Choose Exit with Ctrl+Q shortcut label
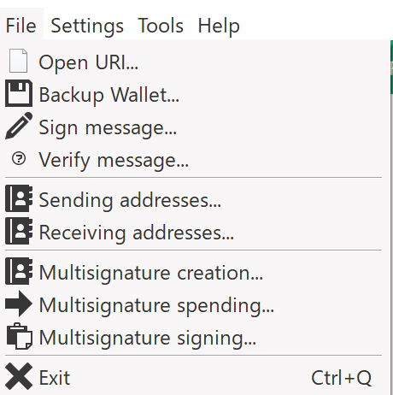 pos(194,376)
